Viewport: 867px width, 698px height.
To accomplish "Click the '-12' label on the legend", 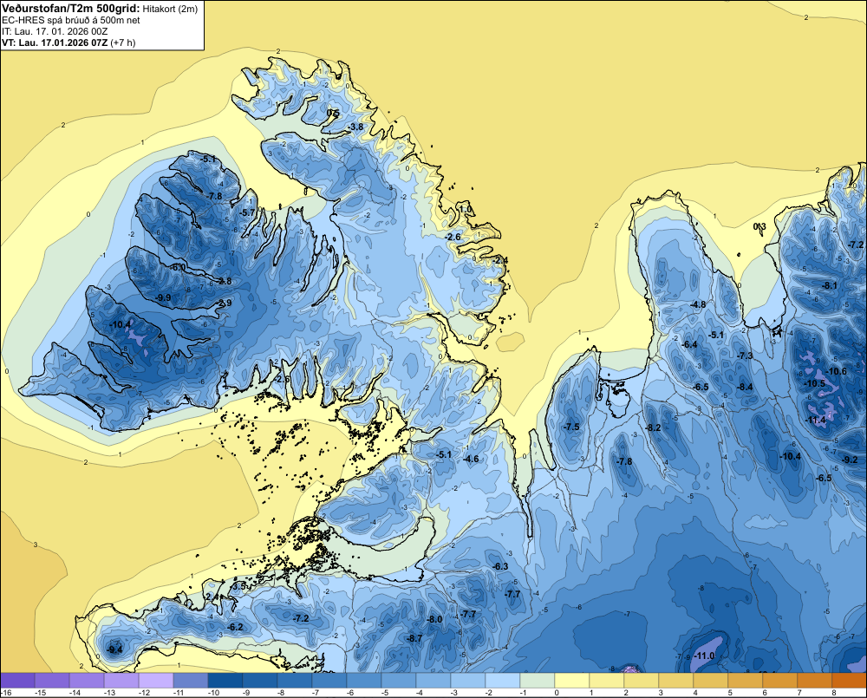I will coord(144,693).
